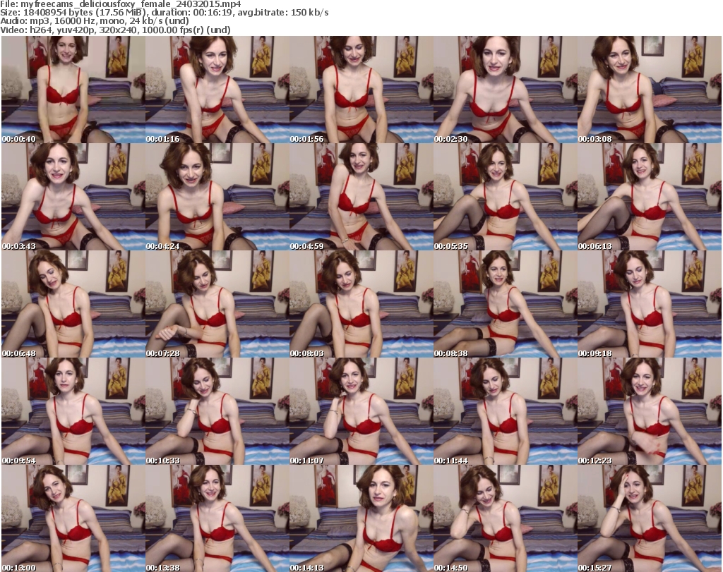Select the frame stamped 00:08:38
Screen dimensions: 723x572
[506, 305]
